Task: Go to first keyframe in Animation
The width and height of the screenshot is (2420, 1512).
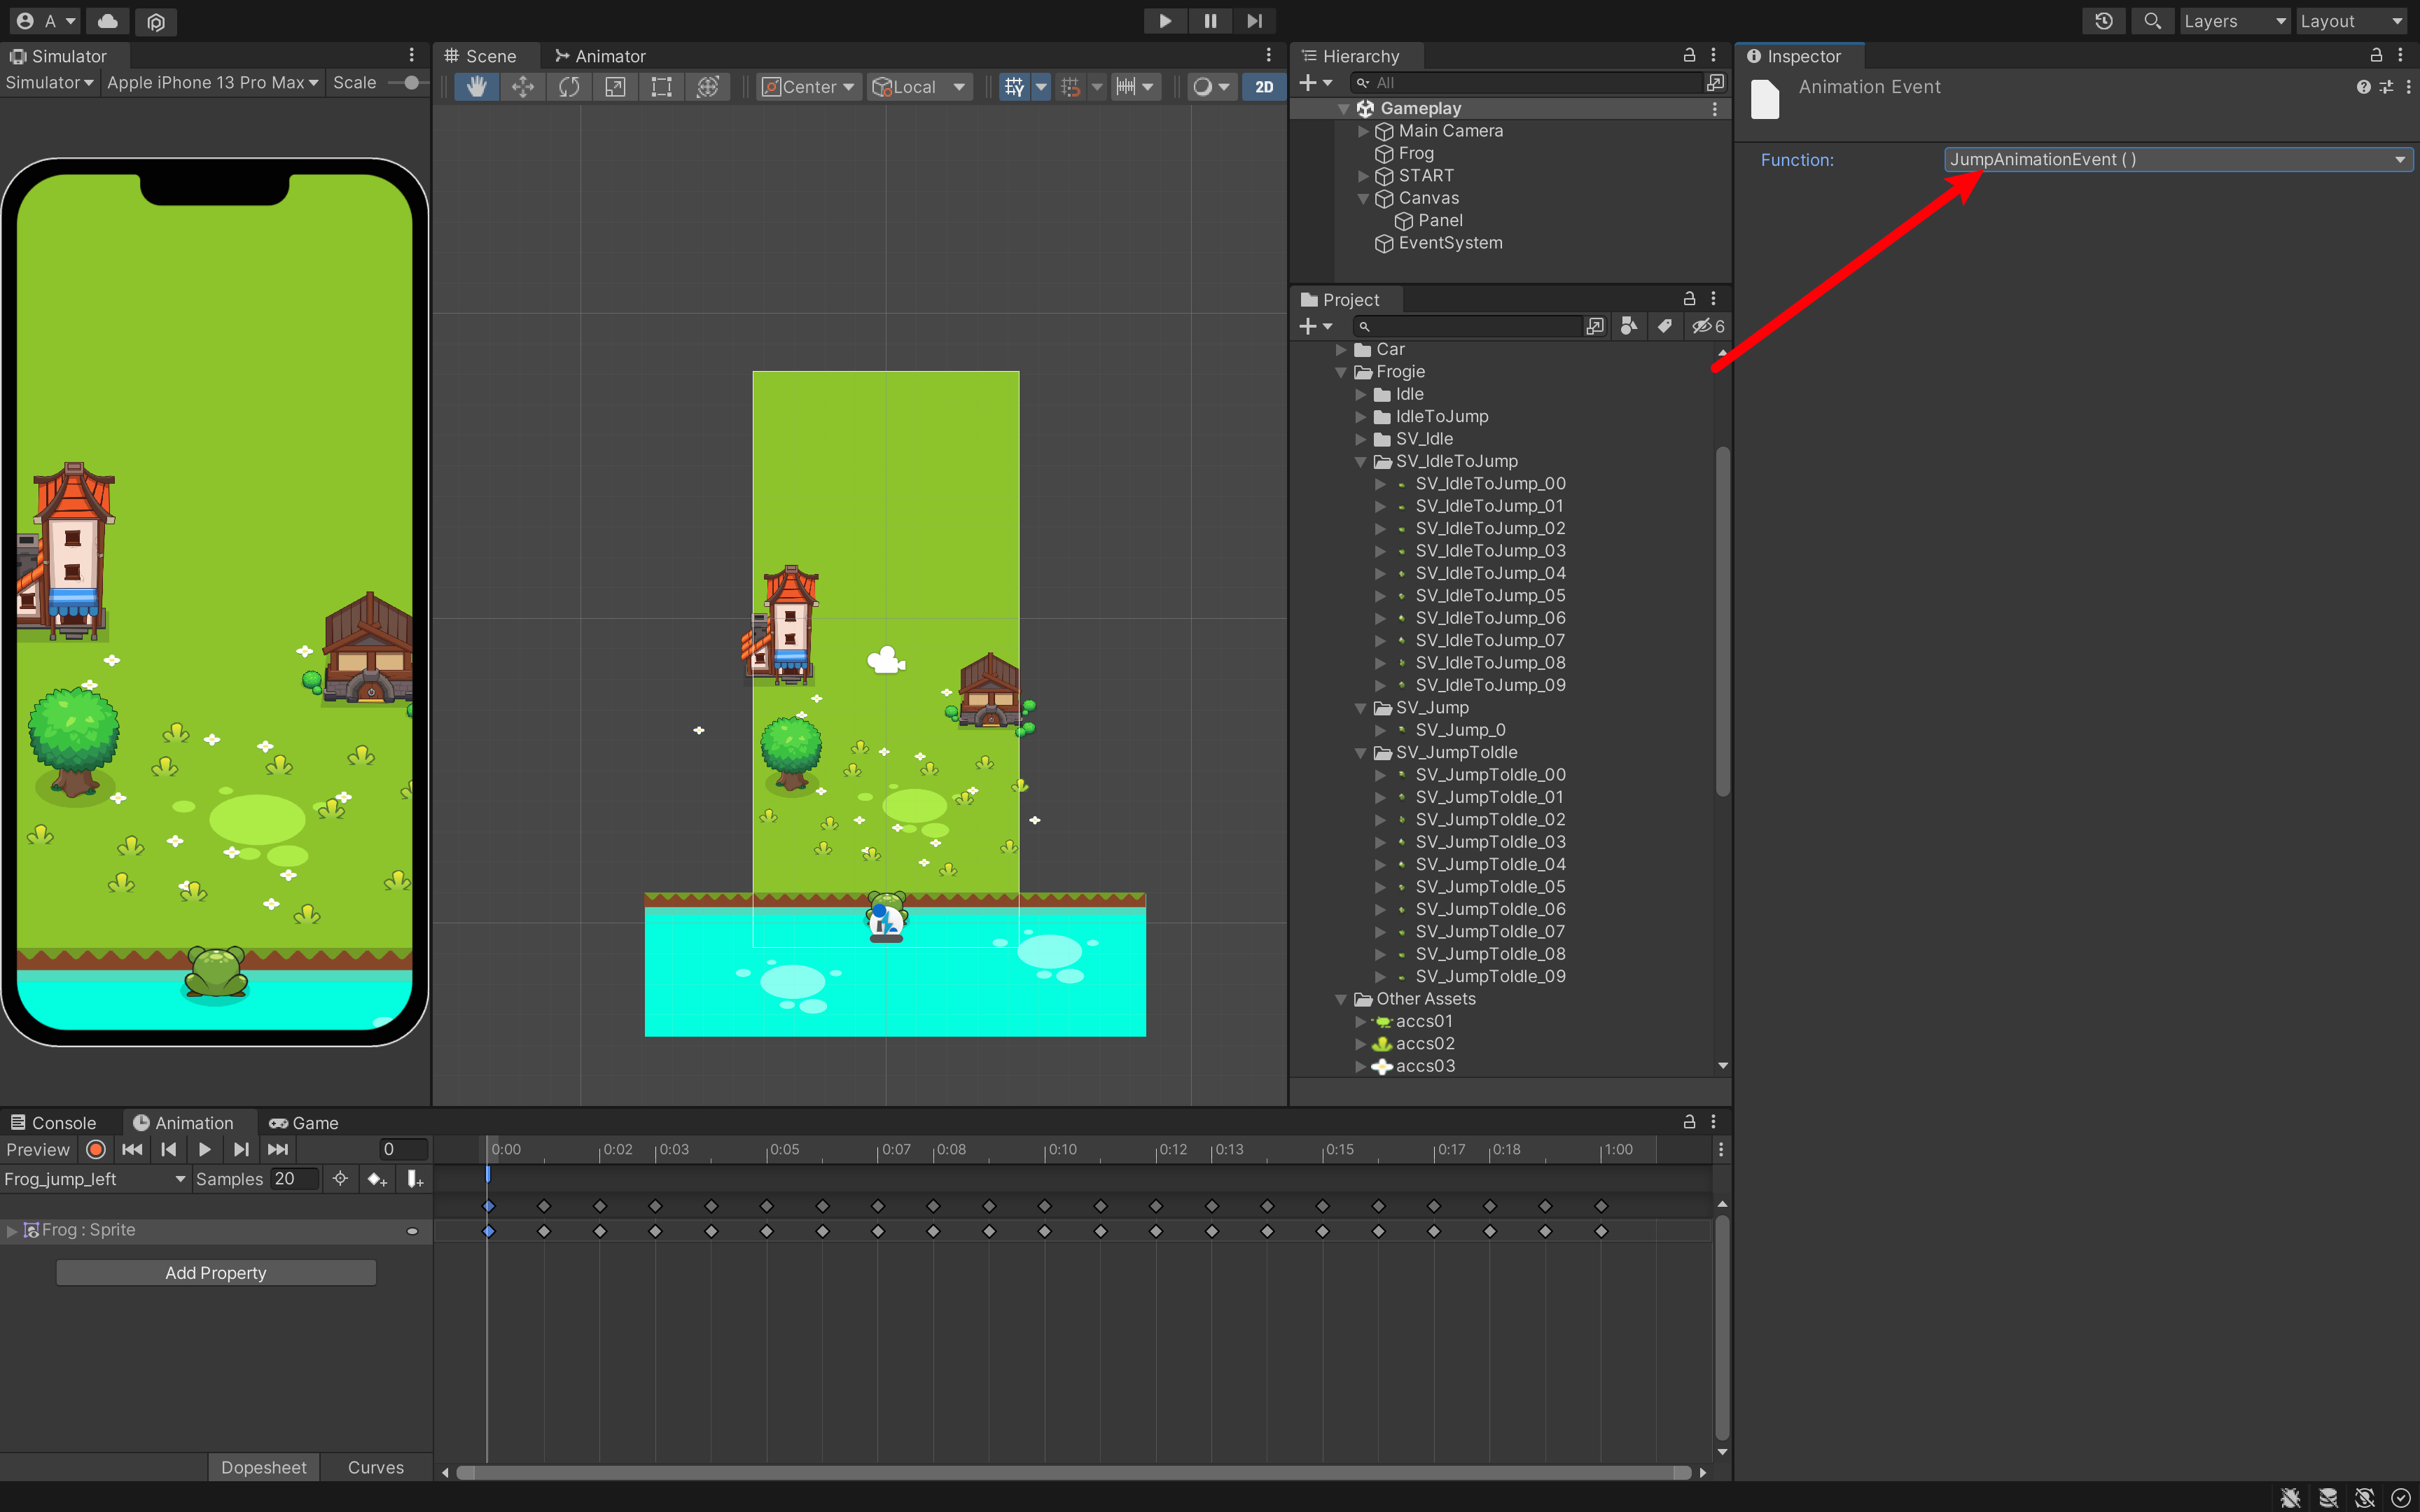Action: click(x=132, y=1150)
